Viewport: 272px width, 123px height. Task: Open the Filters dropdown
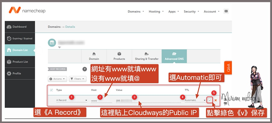point(78,79)
